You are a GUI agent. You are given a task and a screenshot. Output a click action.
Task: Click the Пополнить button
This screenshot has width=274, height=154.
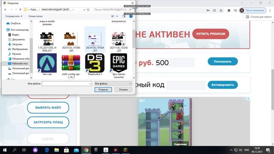pyautogui.click(x=223, y=62)
